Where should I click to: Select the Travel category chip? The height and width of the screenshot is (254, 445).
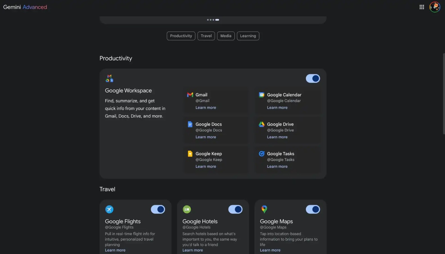pyautogui.click(x=206, y=36)
